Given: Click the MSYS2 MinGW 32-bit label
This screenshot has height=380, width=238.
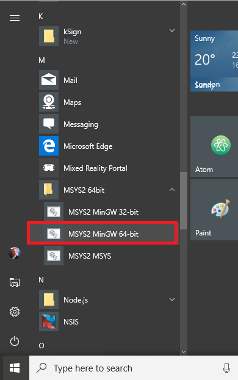Looking at the screenshot, I should point(104,212).
